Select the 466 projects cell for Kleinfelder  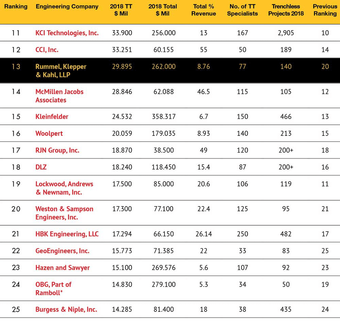286,116
